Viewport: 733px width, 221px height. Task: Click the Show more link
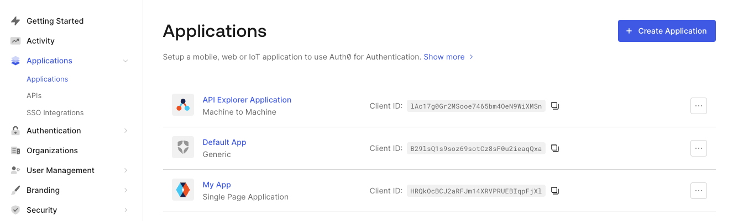(444, 57)
